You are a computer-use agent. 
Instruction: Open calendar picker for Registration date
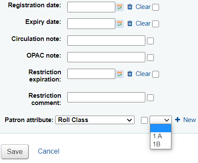pyautogui.click(x=120, y=7)
